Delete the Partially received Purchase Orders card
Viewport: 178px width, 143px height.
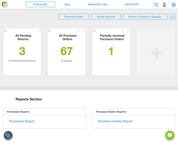click(x=128, y=30)
